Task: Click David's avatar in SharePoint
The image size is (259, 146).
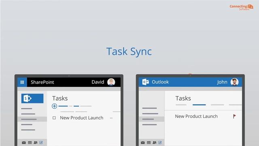Action: (x=111, y=82)
